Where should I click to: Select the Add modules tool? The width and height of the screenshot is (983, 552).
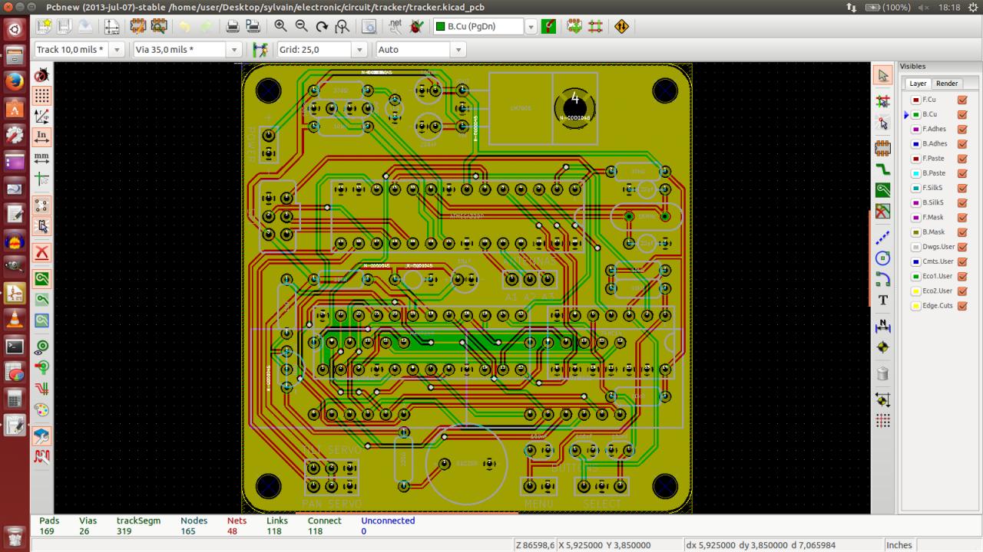click(x=883, y=149)
